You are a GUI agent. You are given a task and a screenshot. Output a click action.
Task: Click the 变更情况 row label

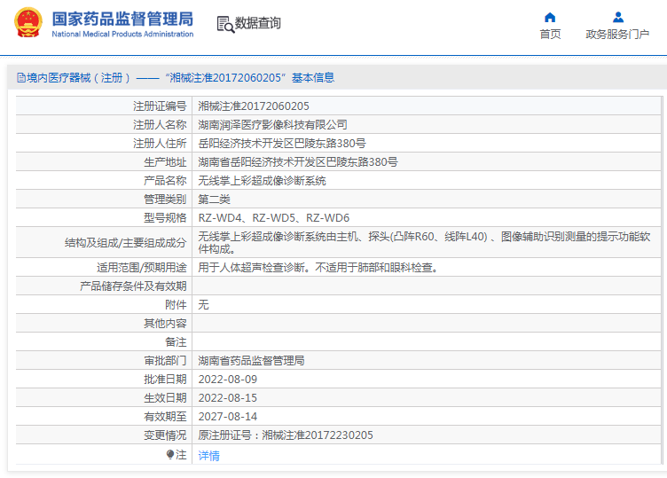pos(165,435)
